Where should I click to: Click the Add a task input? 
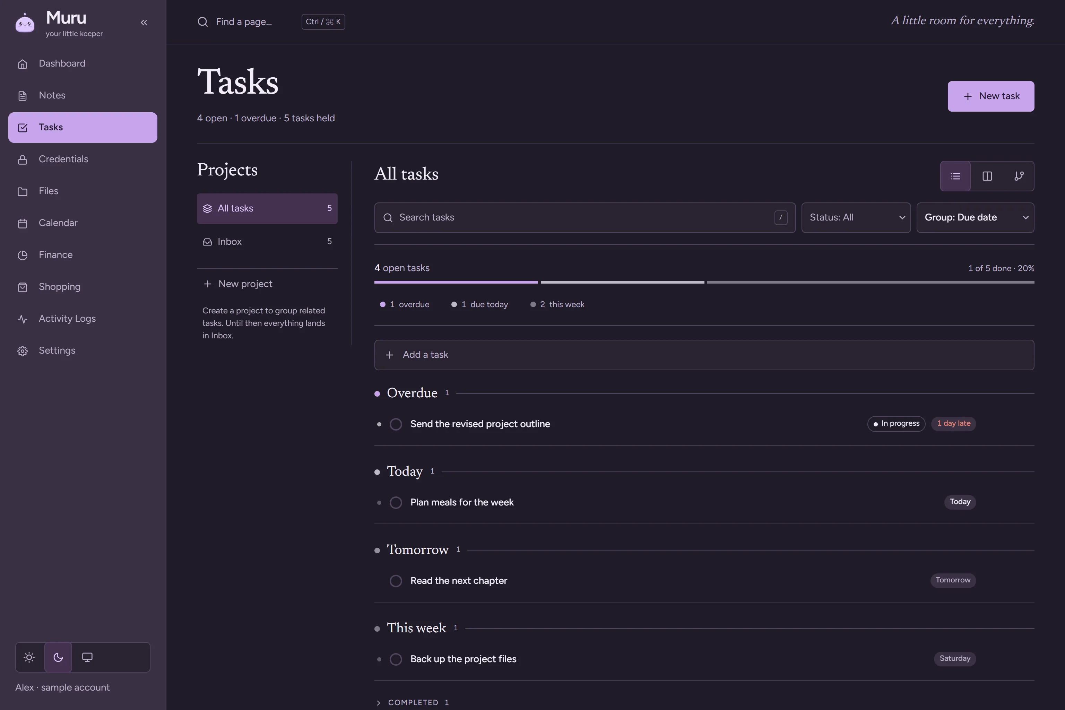[704, 355]
